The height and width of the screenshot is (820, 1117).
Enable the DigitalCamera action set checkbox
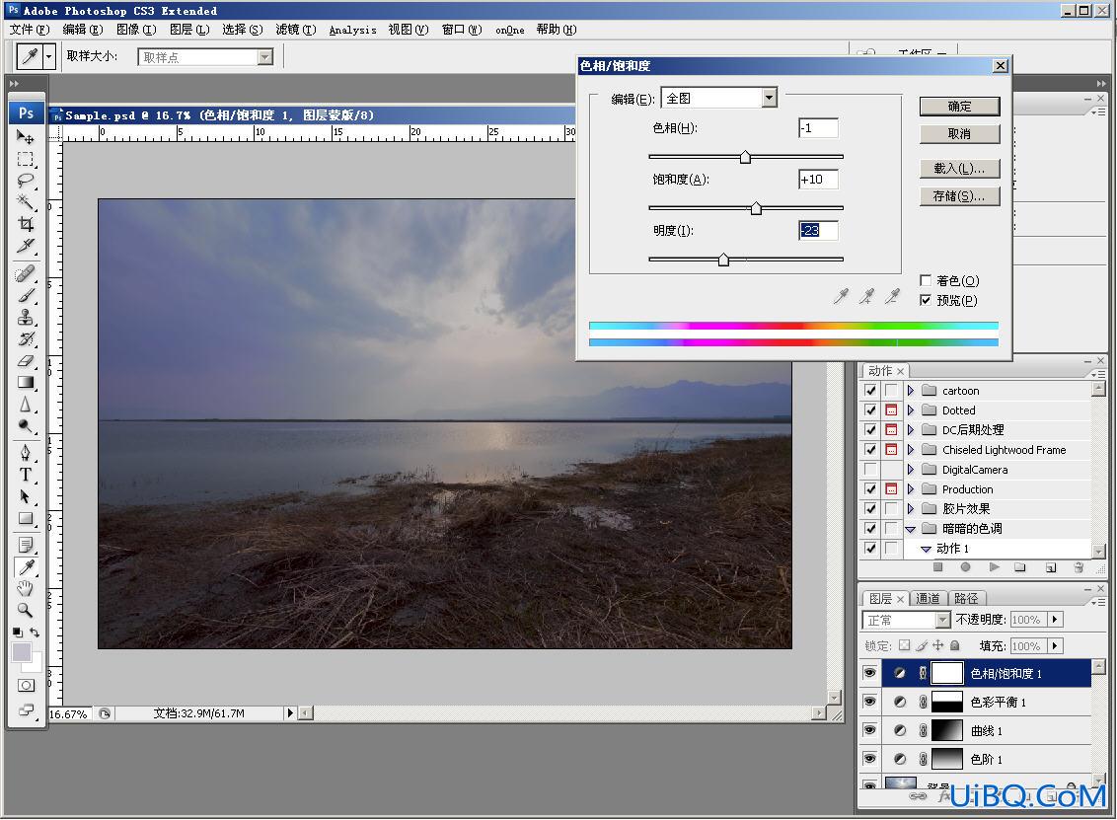click(869, 469)
